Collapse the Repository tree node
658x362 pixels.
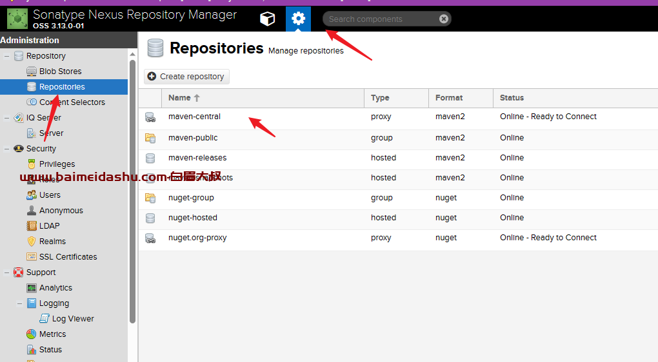point(6,56)
